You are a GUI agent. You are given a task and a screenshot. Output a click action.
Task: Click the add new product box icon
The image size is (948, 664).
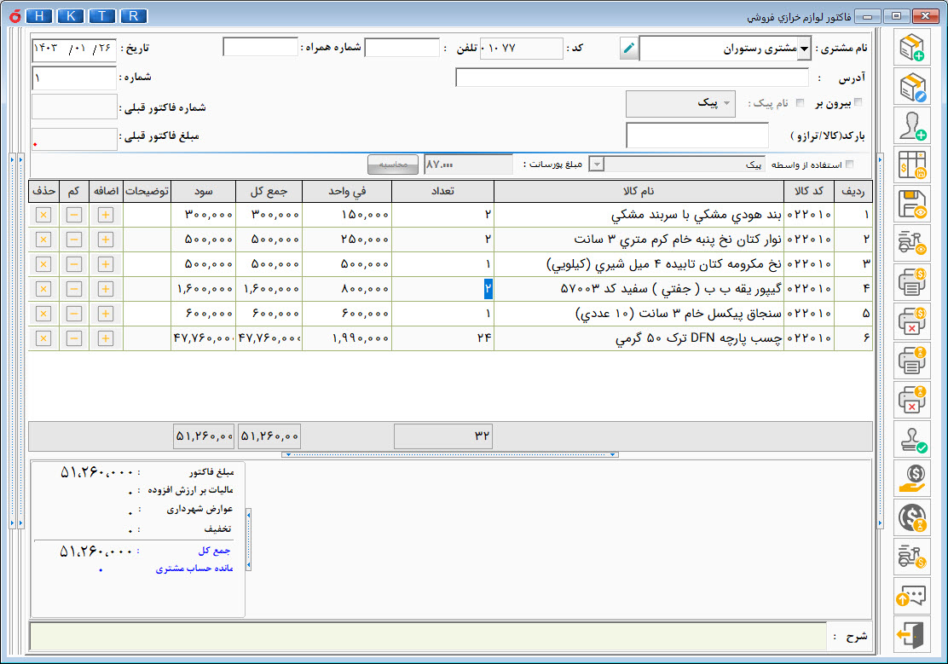911,47
